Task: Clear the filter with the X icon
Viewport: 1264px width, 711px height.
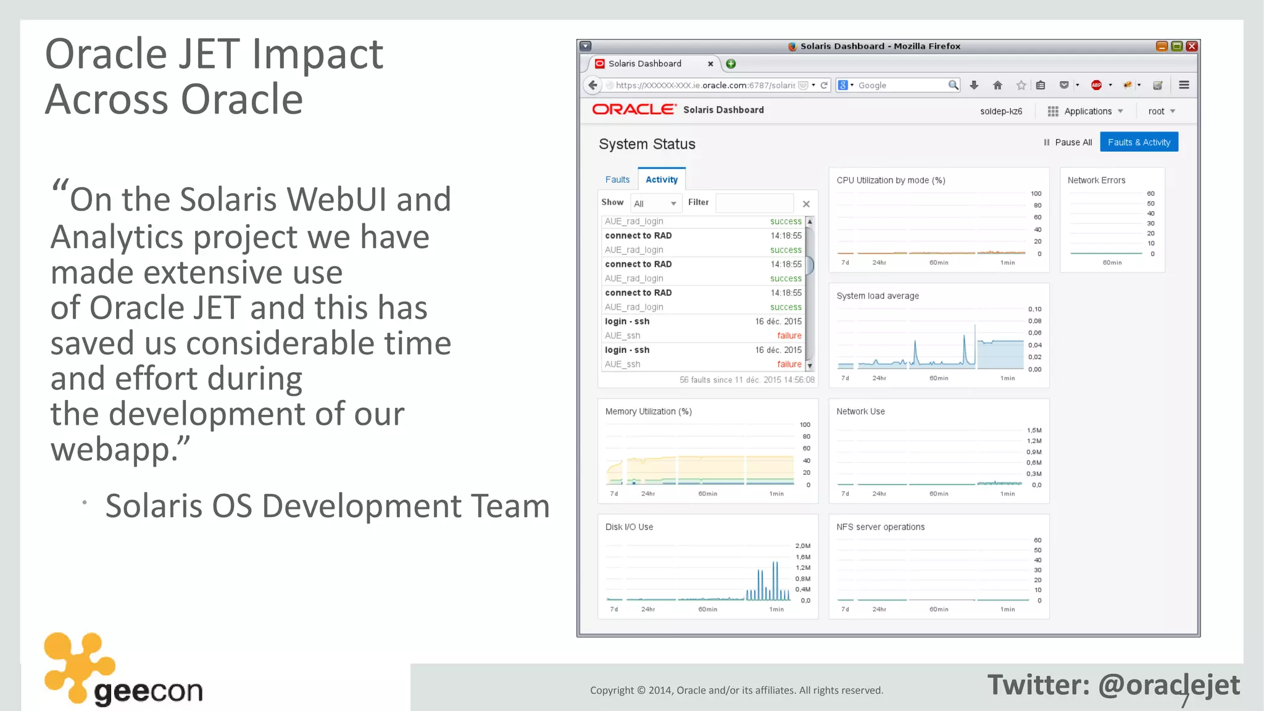Action: coord(806,204)
